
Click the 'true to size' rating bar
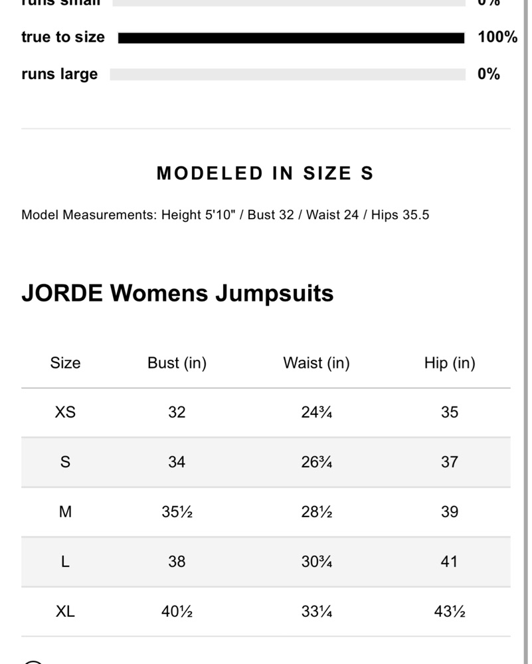coord(291,38)
